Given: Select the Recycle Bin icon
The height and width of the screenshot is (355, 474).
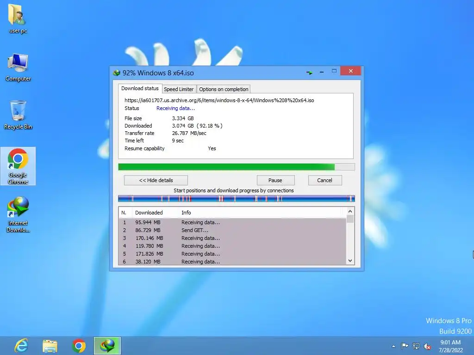Looking at the screenshot, I should coord(18,115).
